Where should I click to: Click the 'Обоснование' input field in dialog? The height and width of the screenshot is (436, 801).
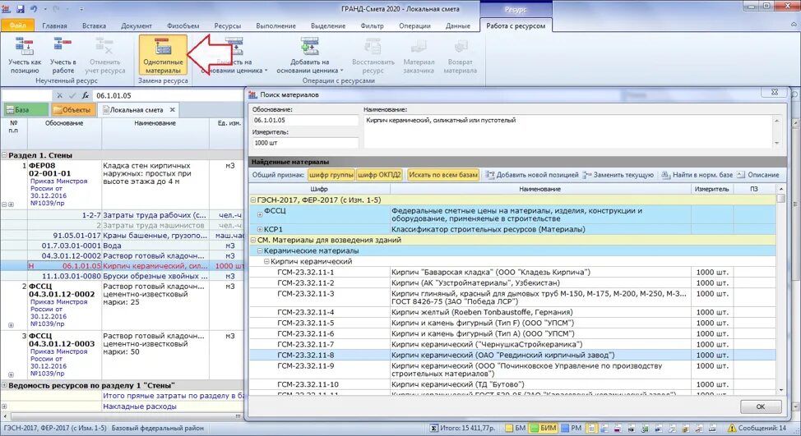pyautogui.click(x=305, y=121)
